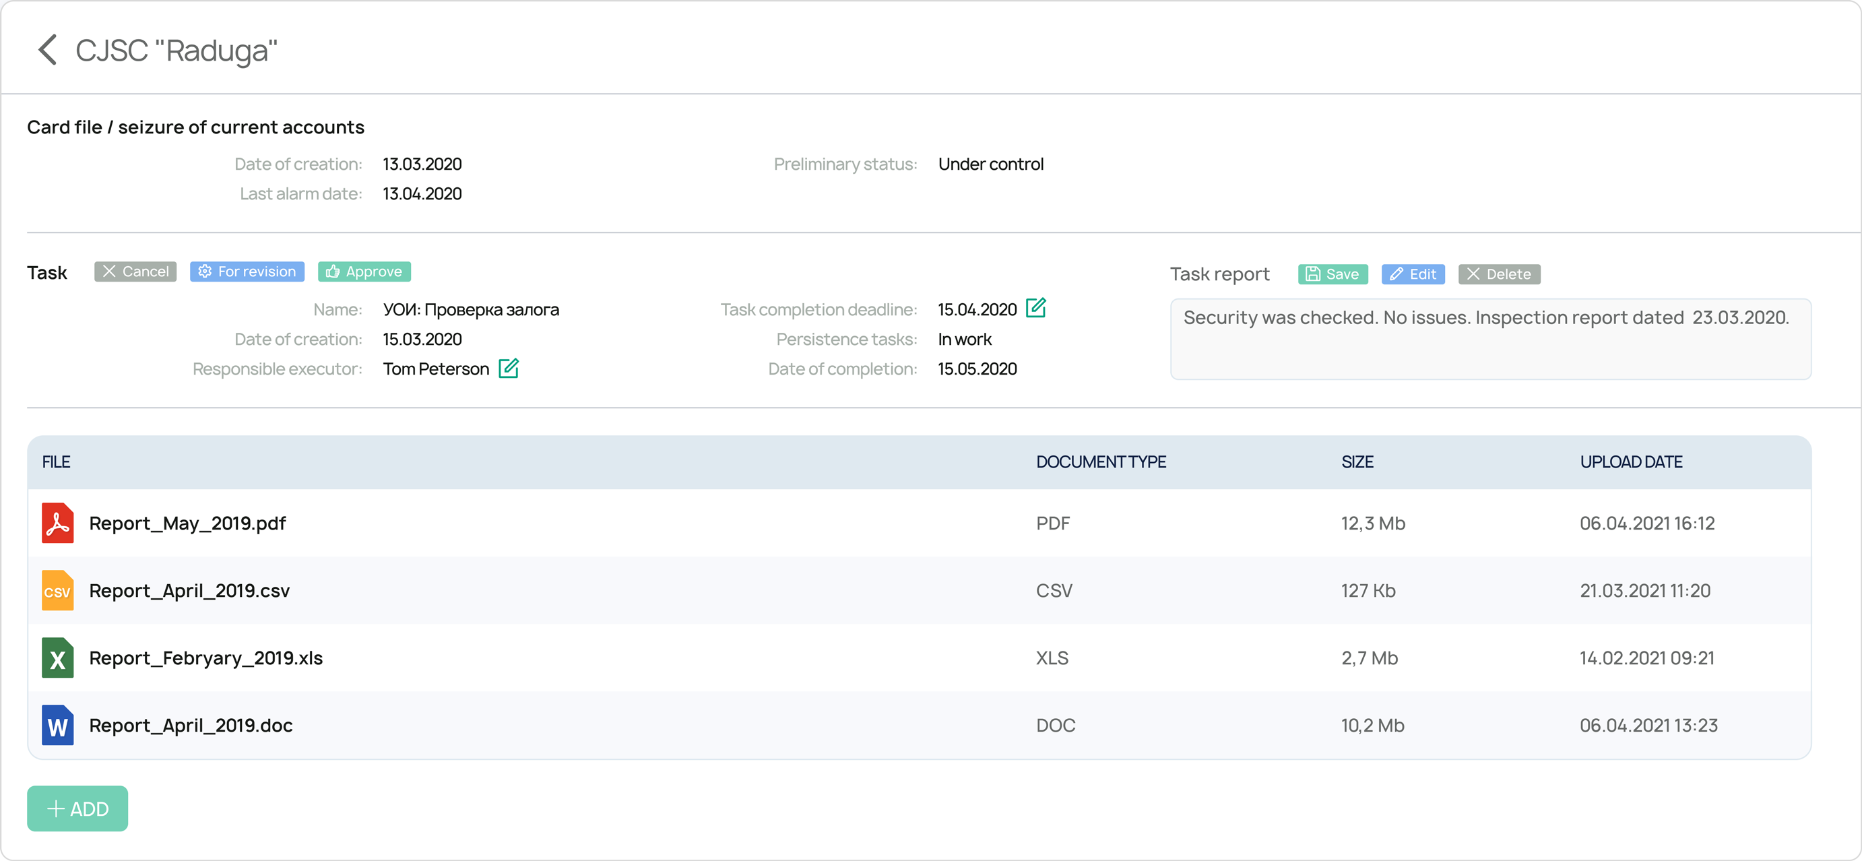
Task: Cancel the task
Action: pyautogui.click(x=135, y=272)
